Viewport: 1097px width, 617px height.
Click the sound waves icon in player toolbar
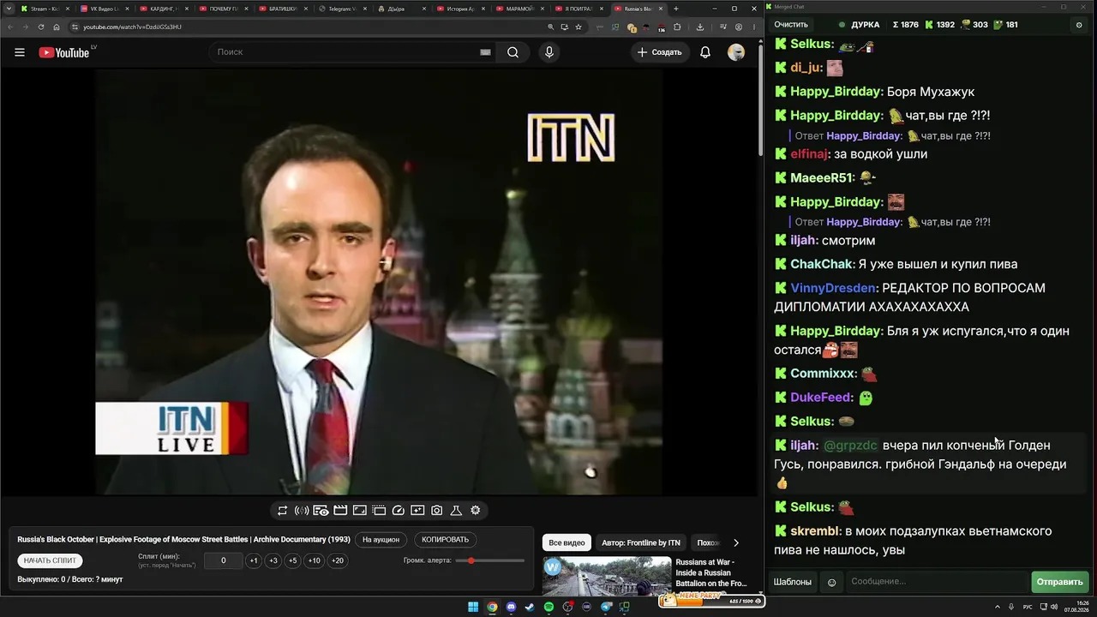point(302,511)
